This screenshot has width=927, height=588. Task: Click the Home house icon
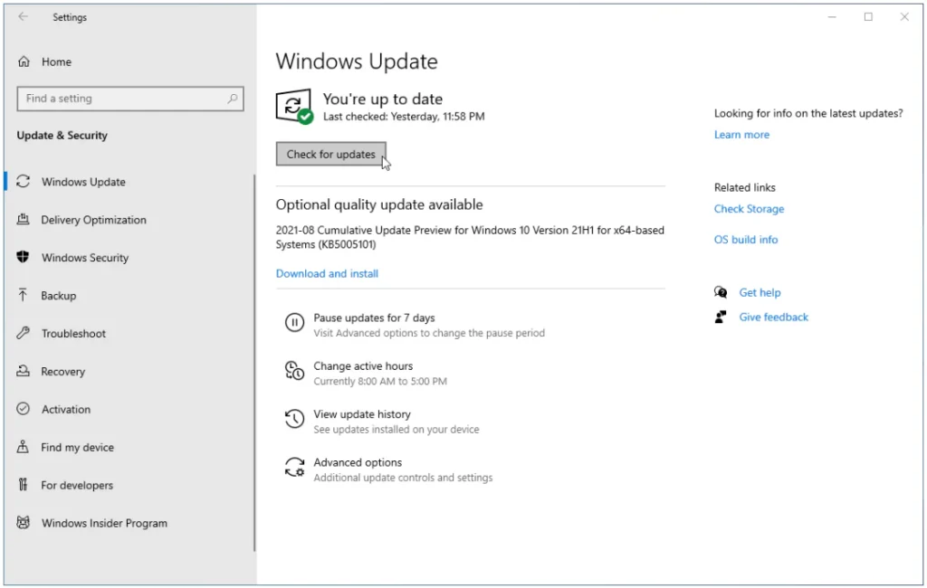coord(24,62)
